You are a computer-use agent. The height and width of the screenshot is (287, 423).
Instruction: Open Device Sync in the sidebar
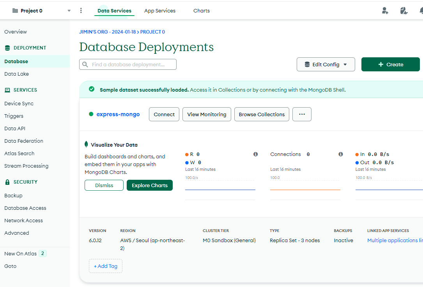pos(19,103)
